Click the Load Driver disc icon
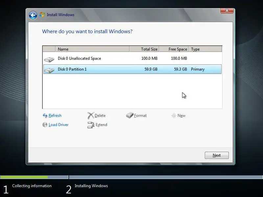 point(45,125)
